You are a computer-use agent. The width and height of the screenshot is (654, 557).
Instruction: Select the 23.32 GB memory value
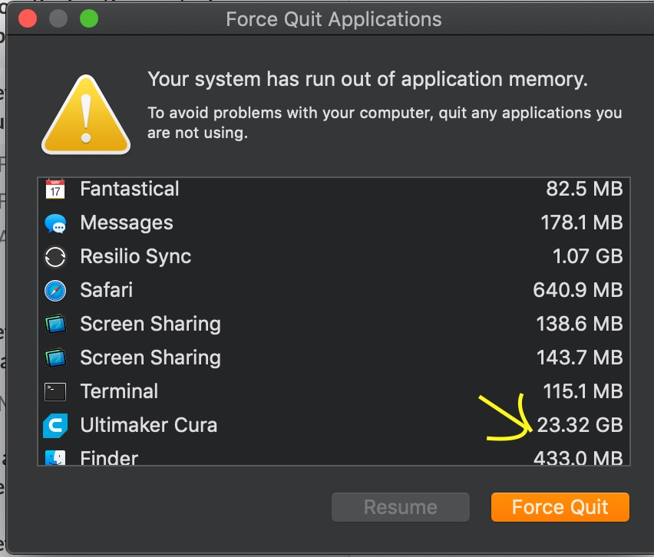tap(580, 425)
